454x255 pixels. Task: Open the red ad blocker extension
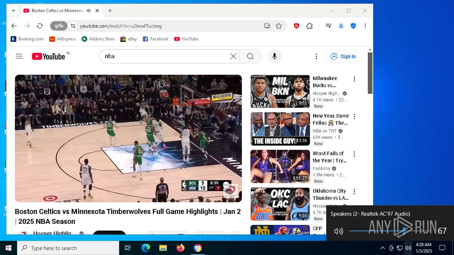(x=297, y=26)
